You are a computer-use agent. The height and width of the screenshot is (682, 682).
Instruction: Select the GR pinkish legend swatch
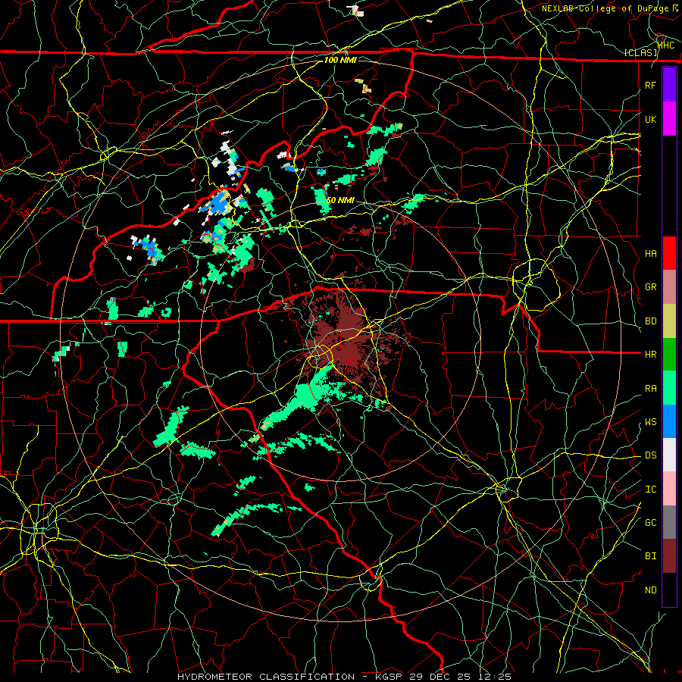point(669,287)
